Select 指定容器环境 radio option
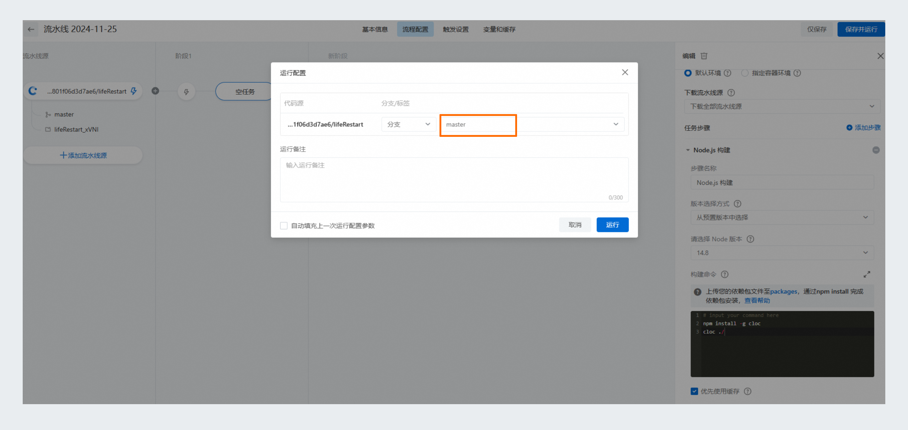The height and width of the screenshot is (430, 908). click(x=744, y=73)
